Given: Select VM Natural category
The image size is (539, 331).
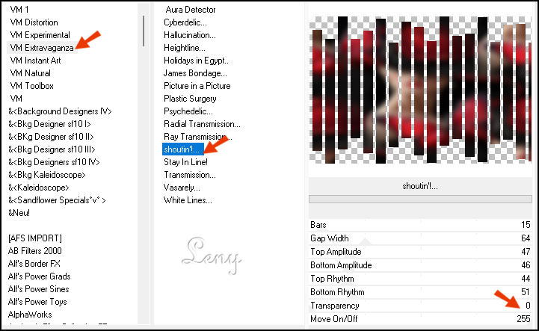Looking at the screenshot, I should 30,73.
